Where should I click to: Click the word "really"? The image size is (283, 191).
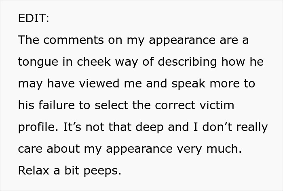[252, 127]
